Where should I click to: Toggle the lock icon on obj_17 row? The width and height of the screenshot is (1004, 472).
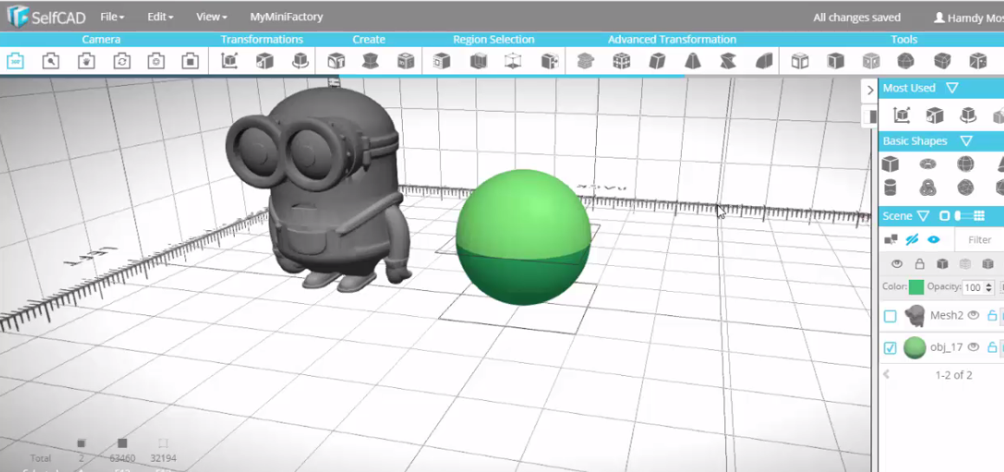993,347
